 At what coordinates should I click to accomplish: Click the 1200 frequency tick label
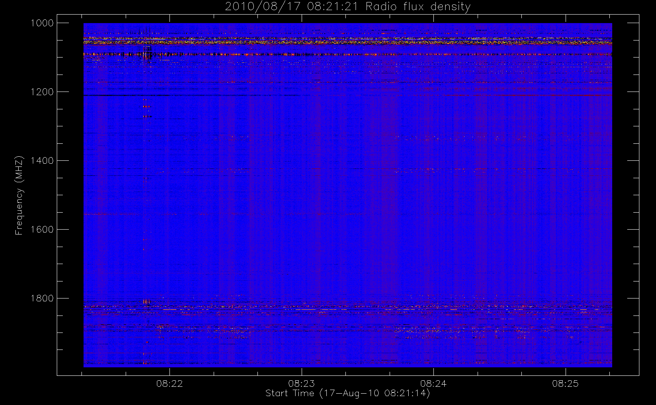[x=42, y=92]
